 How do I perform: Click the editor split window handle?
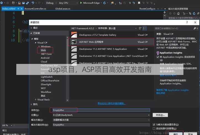[x=165, y=12]
